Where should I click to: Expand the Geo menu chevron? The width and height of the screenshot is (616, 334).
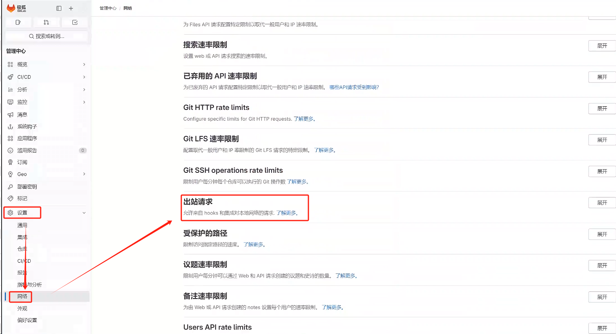84,174
